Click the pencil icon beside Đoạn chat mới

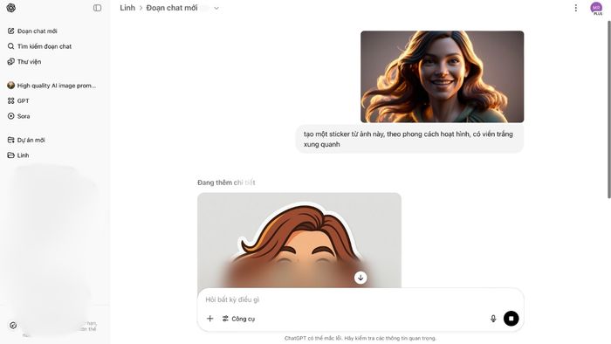[x=10, y=31]
